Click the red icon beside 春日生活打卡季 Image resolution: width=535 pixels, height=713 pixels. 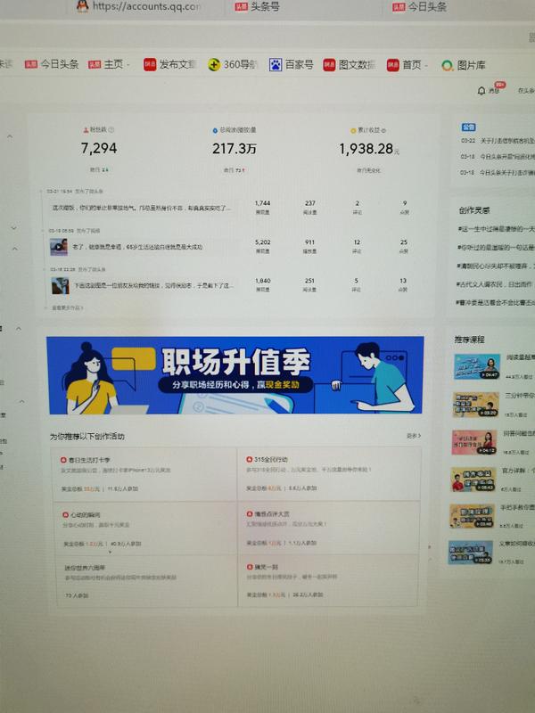[64, 460]
